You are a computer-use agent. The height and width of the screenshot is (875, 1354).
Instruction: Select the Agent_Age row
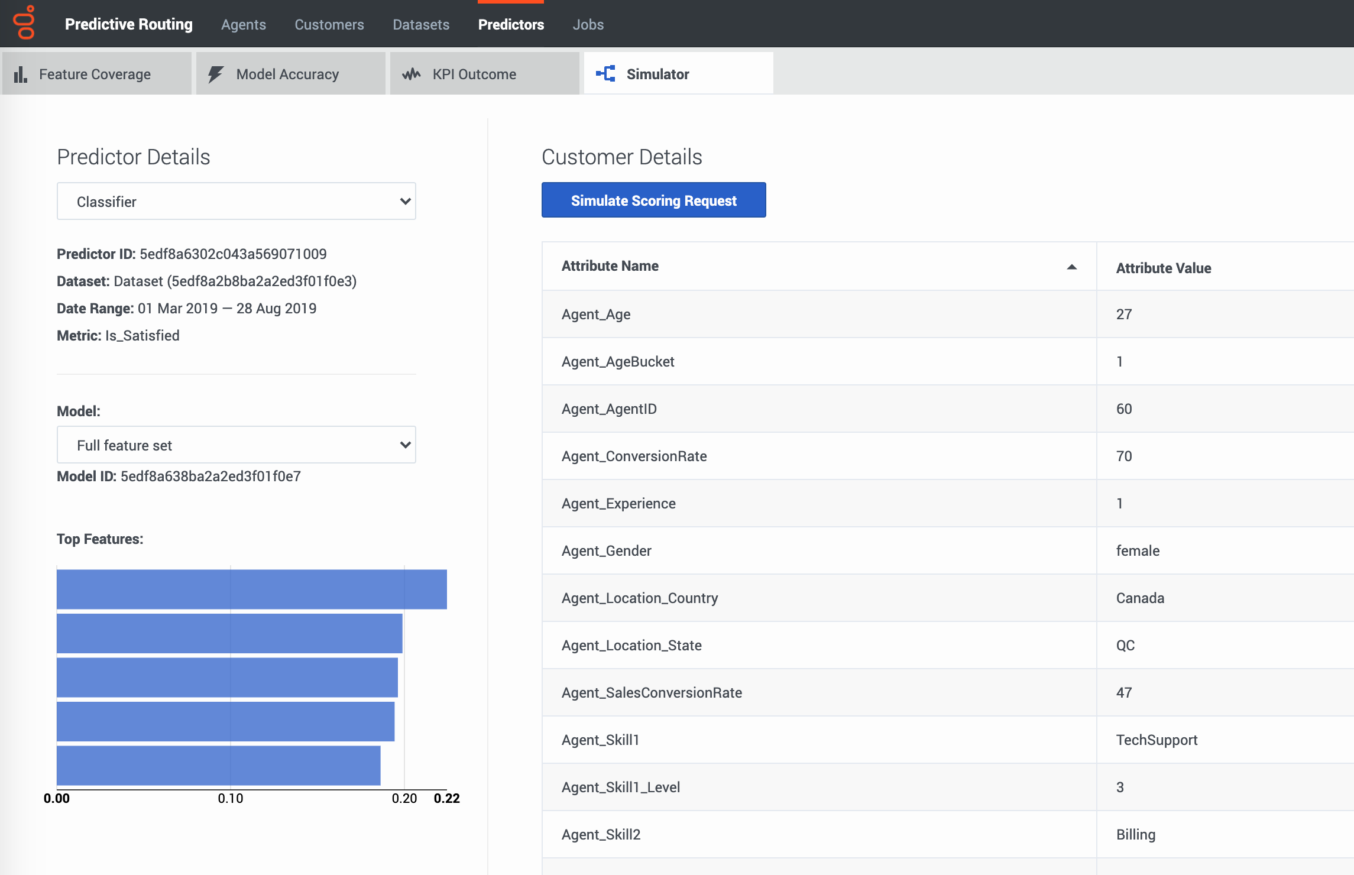tap(948, 314)
